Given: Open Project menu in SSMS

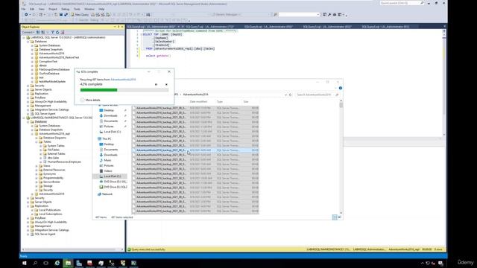Looking at the screenshot, I should pos(53,9).
